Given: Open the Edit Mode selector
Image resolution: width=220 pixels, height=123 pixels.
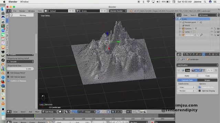Looking at the screenshot, I should [49, 112].
